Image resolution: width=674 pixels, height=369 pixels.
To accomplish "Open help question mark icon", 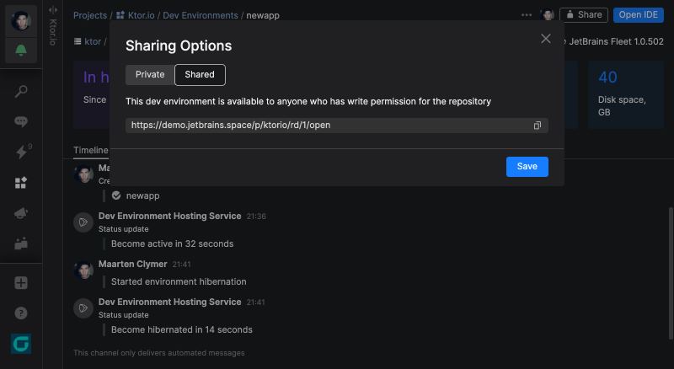I will pyautogui.click(x=20, y=313).
